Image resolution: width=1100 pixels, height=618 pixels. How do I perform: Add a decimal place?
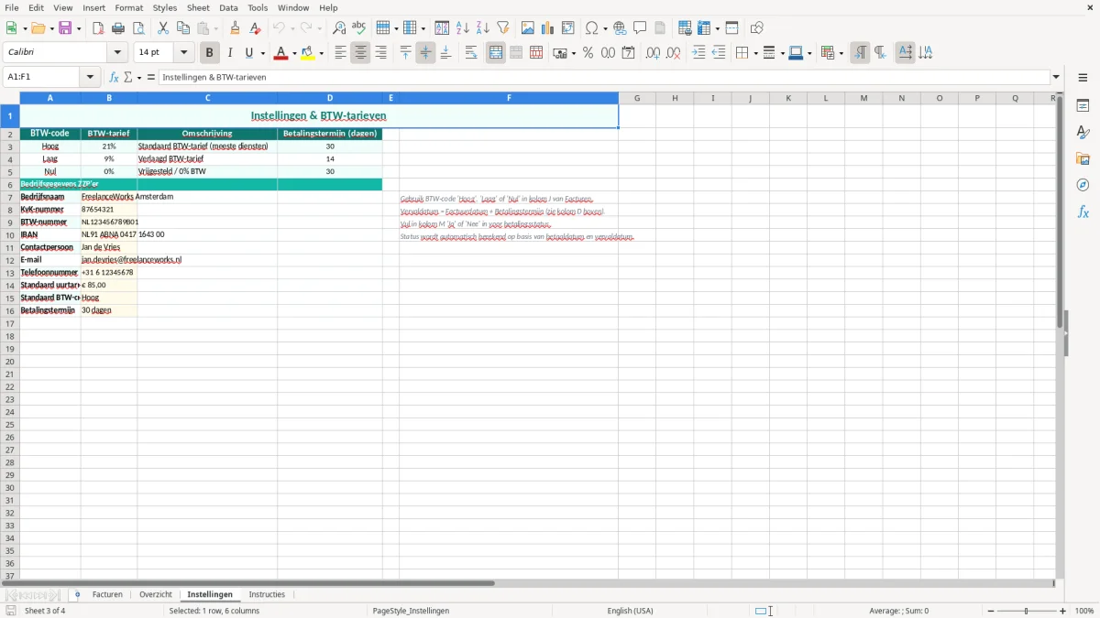(x=653, y=53)
